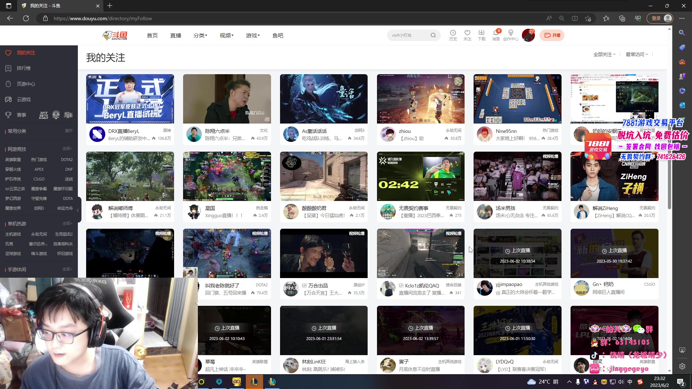Open the 英雄联盟 category link
This screenshot has height=389, width=692.
[x=13, y=160]
